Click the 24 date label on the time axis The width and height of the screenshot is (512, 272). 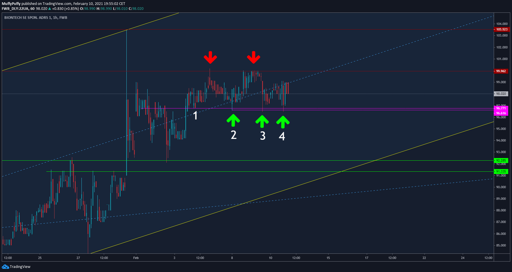[463, 258]
